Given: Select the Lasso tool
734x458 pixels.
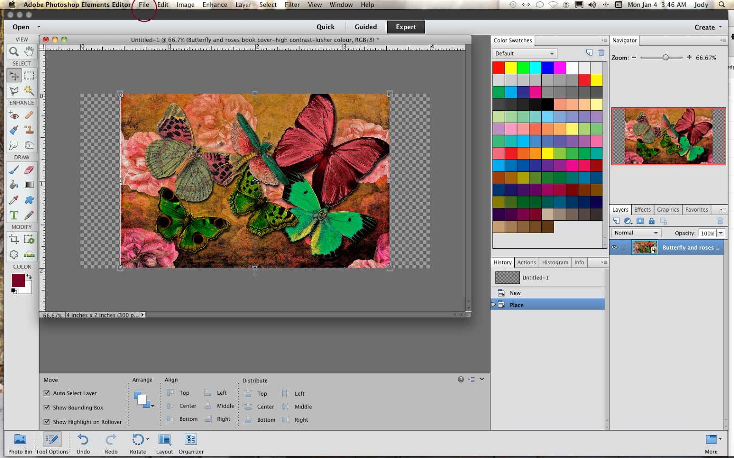Looking at the screenshot, I should [x=14, y=91].
